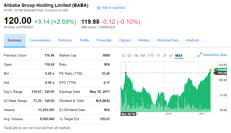The image size is (231, 133).
Task: Click the orange current-price dot on chart
Action: tap(210, 70)
